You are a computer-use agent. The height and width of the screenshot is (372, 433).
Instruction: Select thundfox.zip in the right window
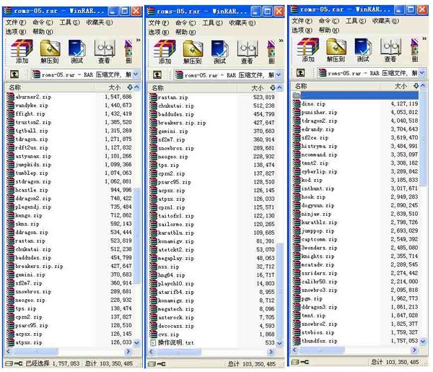319,341
